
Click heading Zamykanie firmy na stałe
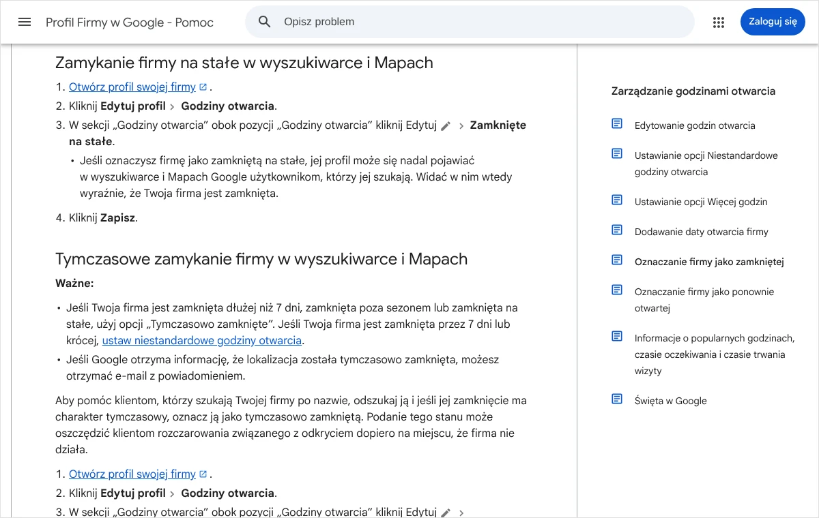pos(244,63)
